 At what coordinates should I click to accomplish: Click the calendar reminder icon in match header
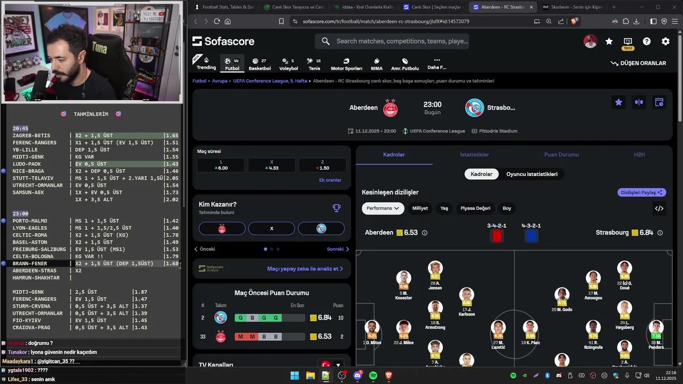(659, 102)
